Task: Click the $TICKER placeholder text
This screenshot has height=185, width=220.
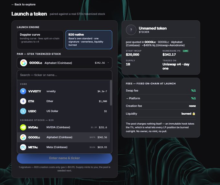Action: (144, 32)
